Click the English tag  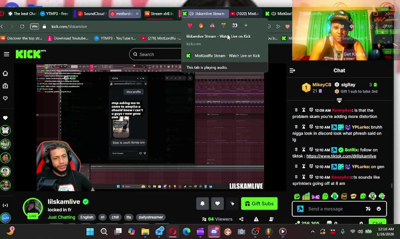[87, 217]
